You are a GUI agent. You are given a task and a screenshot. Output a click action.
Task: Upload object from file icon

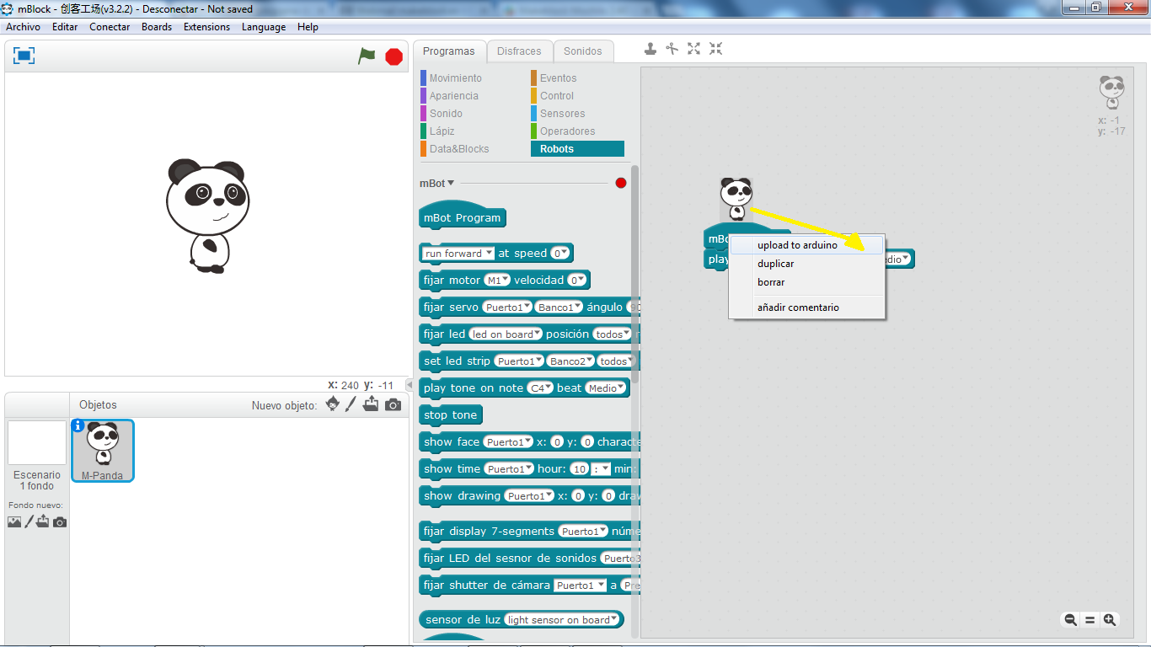371,404
